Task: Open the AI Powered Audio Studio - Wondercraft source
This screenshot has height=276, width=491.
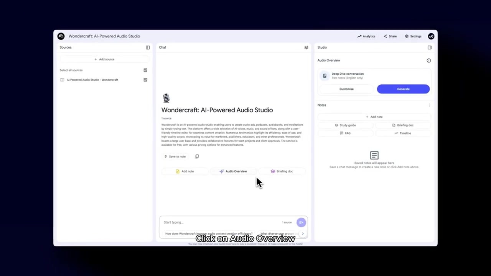Action: (x=92, y=80)
